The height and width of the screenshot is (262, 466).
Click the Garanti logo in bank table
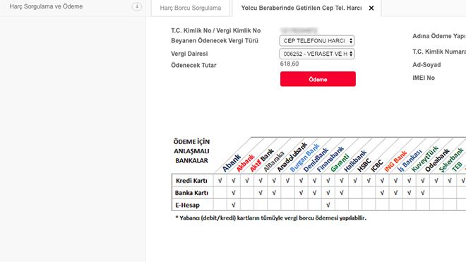pyautogui.click(x=340, y=163)
